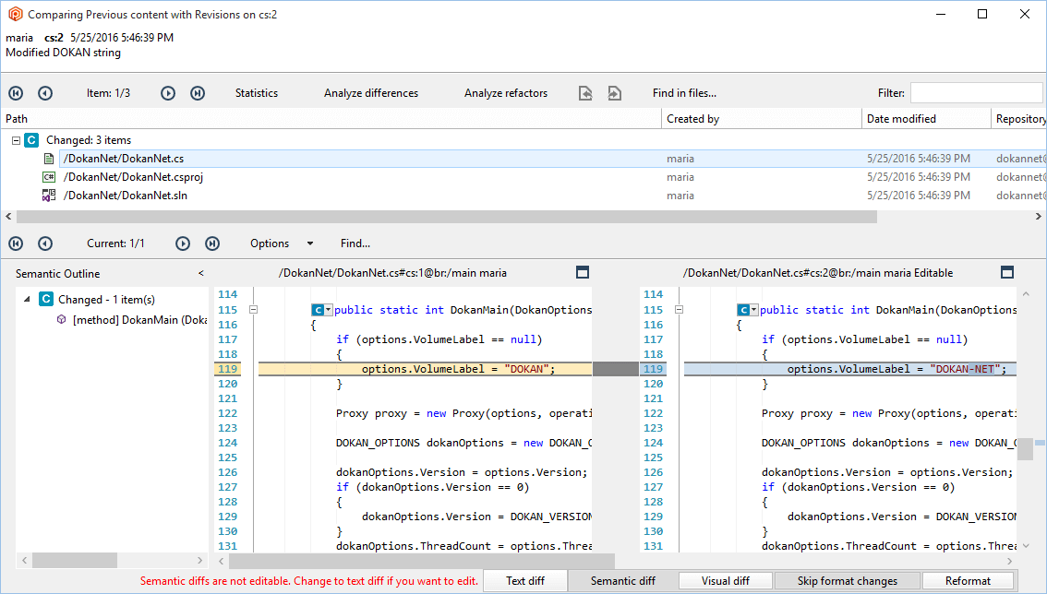Select the [method] DokanMain outline item
Image resolution: width=1047 pixels, height=594 pixels.
tap(139, 320)
